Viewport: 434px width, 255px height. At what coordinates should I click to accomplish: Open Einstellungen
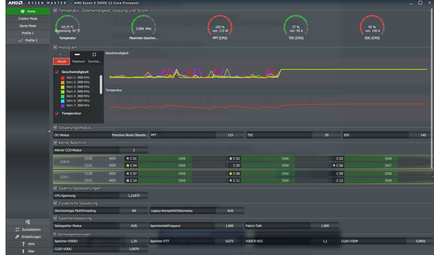click(28, 237)
